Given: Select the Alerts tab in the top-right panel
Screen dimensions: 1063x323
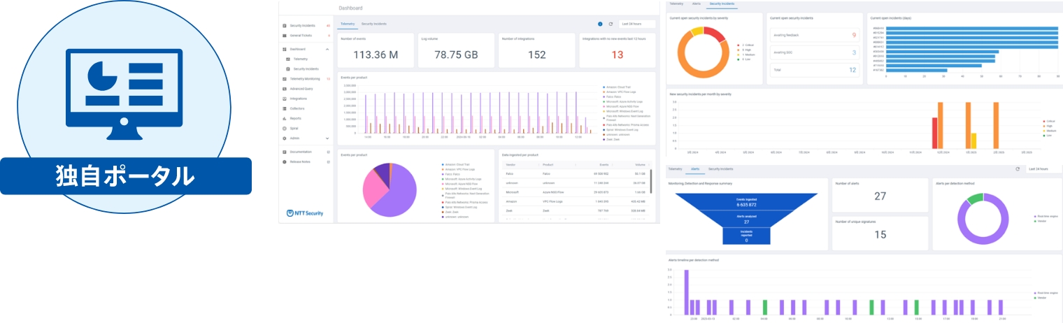Looking at the screenshot, I should point(697,3).
